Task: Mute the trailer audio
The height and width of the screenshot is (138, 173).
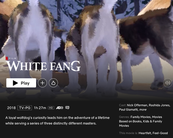Action: tap(168, 83)
